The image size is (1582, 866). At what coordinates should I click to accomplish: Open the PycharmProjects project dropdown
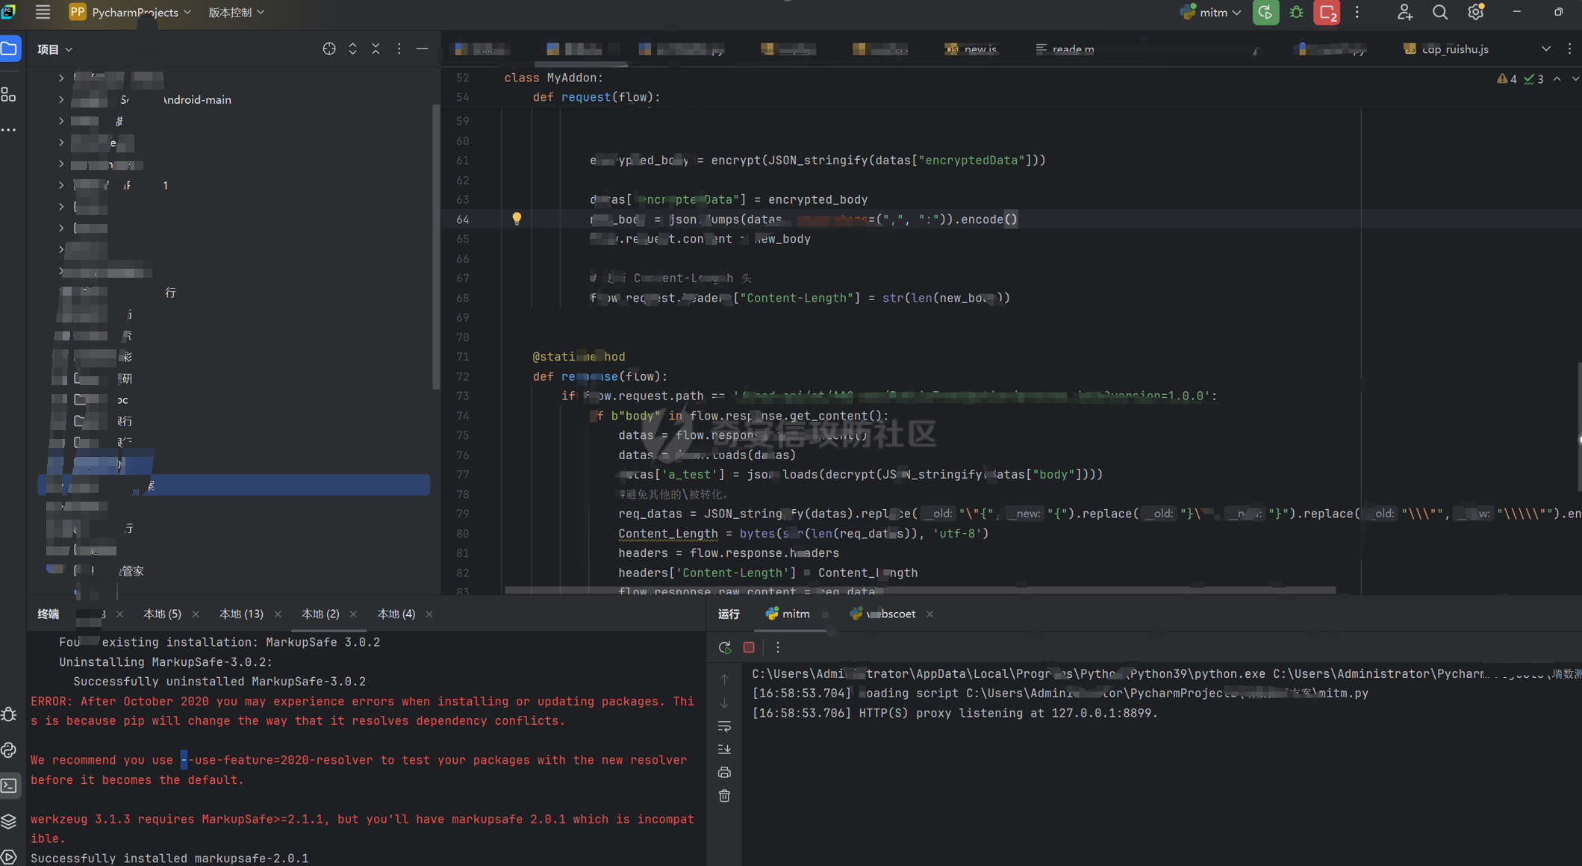click(x=131, y=12)
